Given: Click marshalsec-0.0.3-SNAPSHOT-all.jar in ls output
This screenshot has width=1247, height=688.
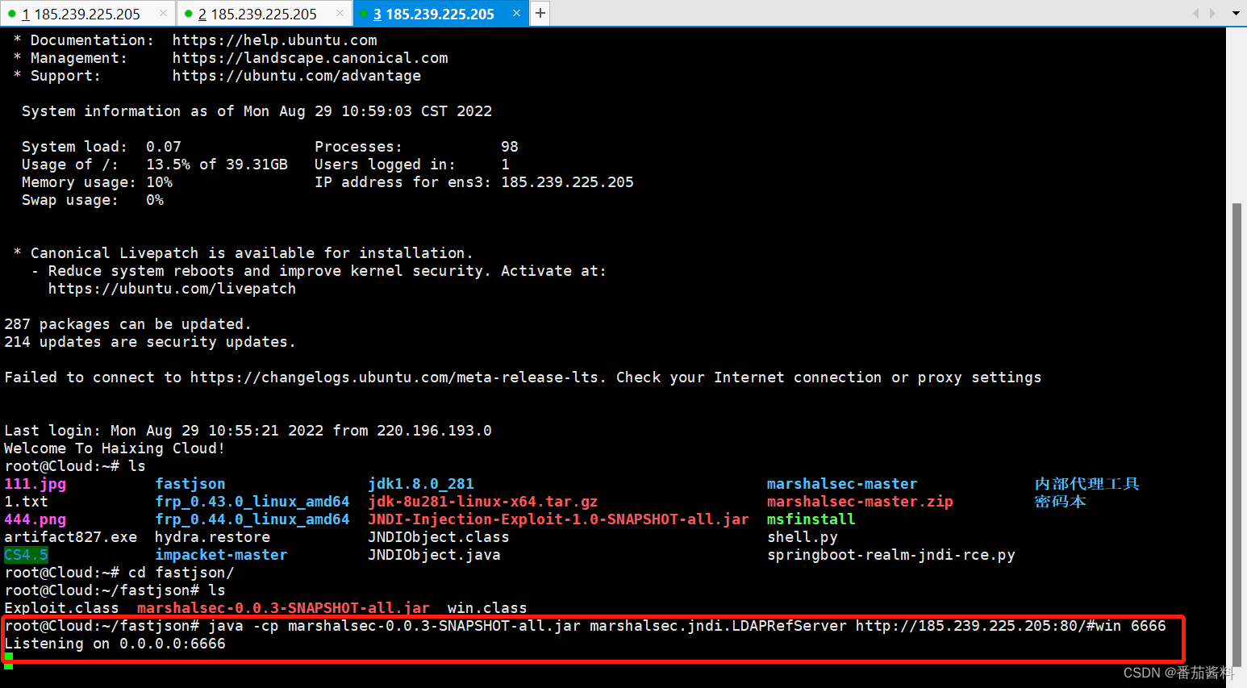Looking at the screenshot, I should tap(283, 608).
